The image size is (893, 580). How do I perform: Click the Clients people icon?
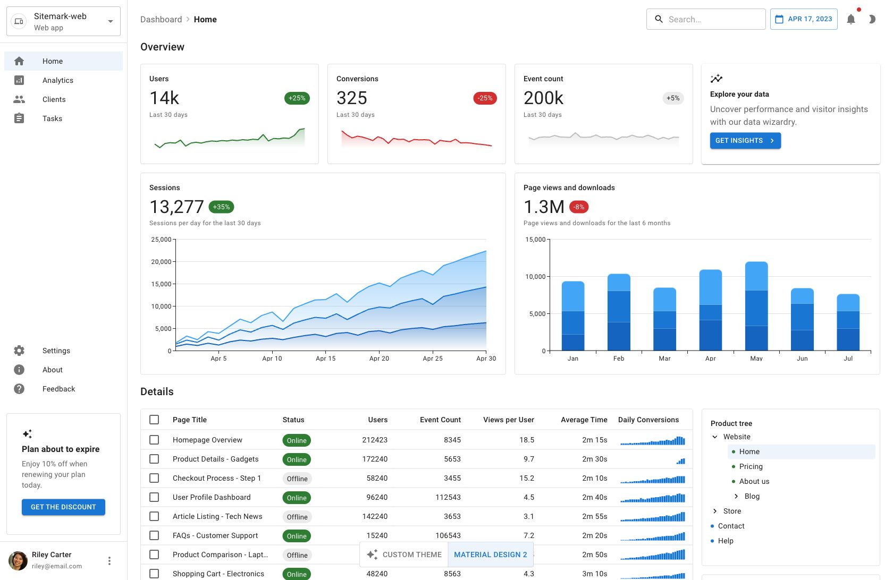19,99
